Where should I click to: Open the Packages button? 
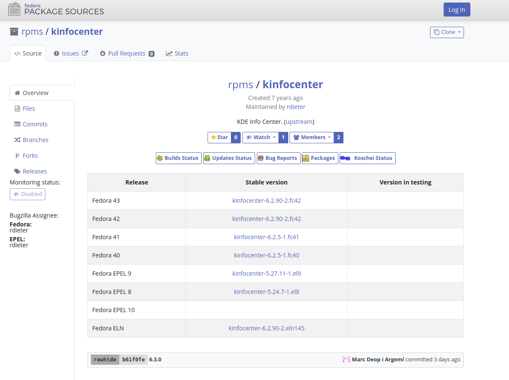coord(320,158)
